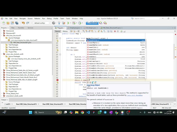
Task: Click the Windows Start button
Action: 30,112
